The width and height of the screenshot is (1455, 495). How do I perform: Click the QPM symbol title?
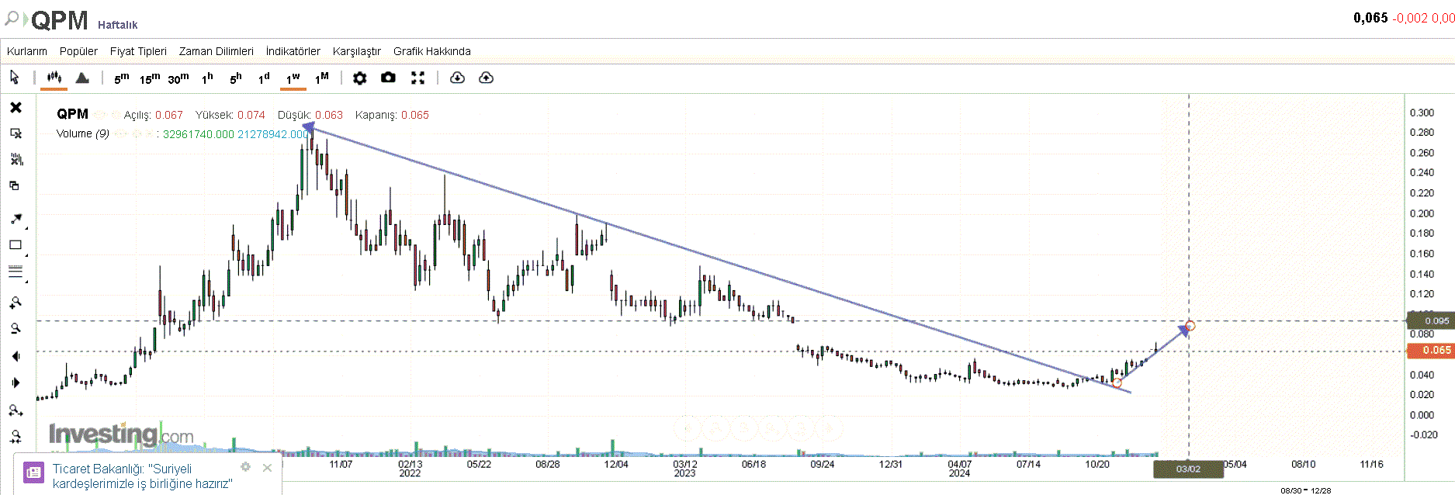pyautogui.click(x=60, y=20)
